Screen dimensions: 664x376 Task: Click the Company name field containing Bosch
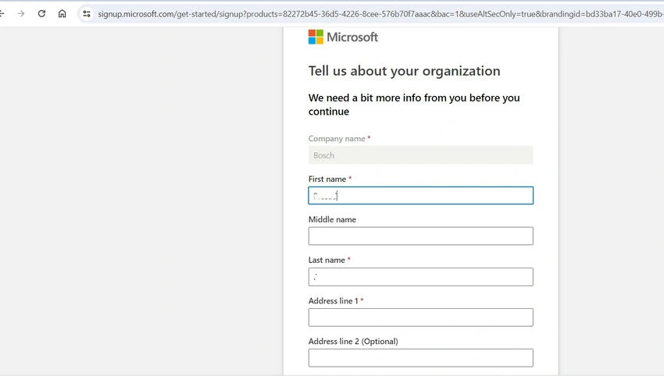tap(420, 155)
